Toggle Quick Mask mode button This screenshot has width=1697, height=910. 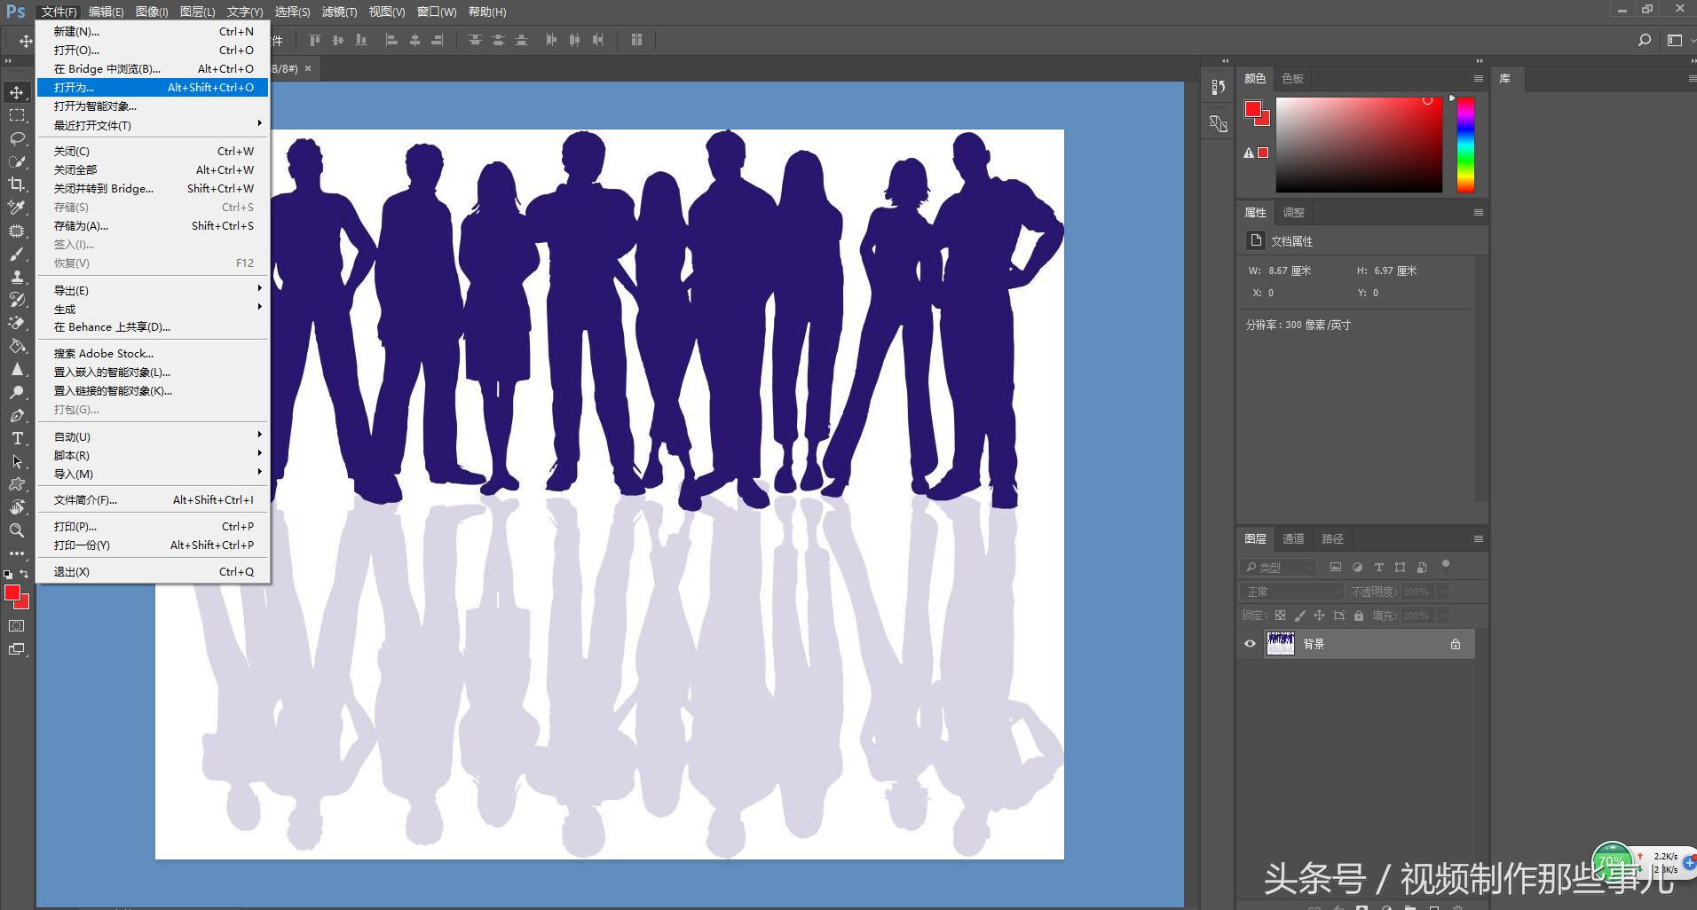click(x=17, y=626)
